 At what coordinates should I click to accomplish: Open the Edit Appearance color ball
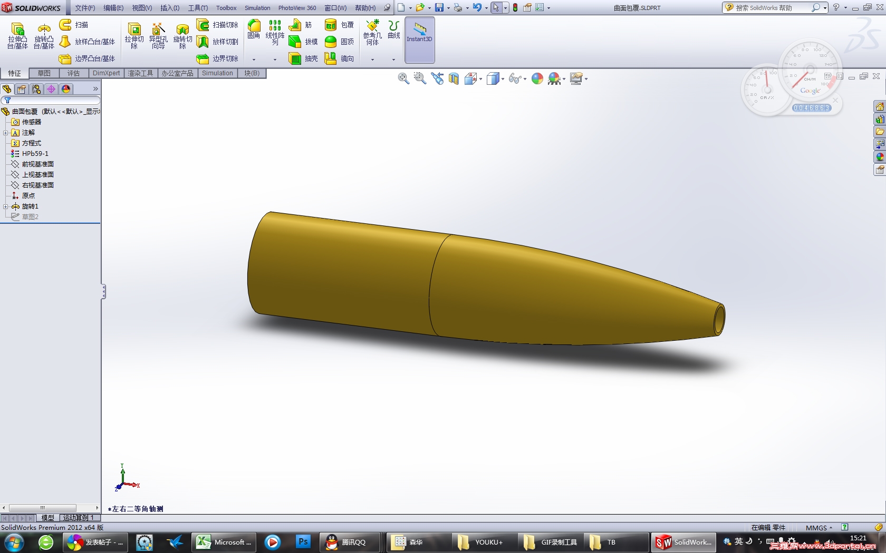point(537,78)
